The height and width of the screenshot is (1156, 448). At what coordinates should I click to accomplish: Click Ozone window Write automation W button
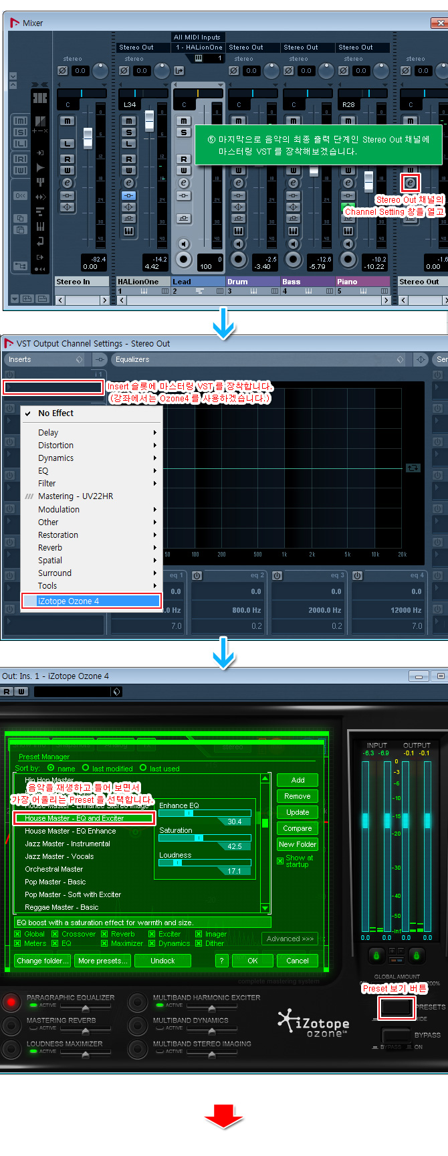tap(20, 692)
